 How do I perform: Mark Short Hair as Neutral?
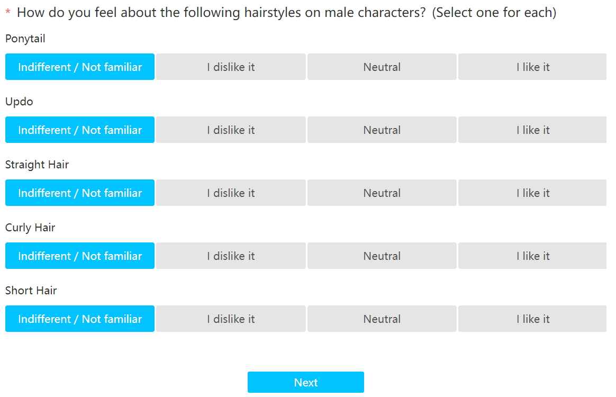(382, 319)
